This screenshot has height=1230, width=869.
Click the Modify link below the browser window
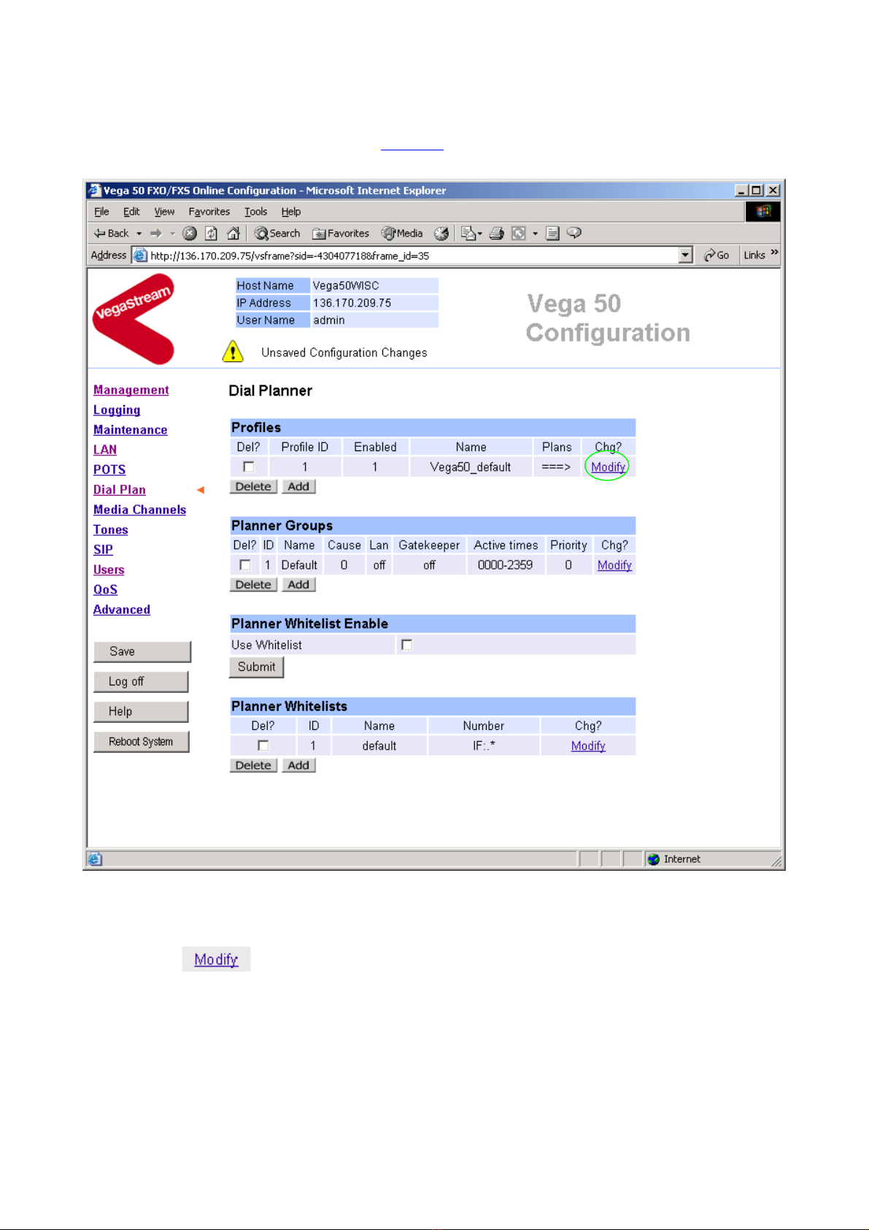[x=216, y=959]
